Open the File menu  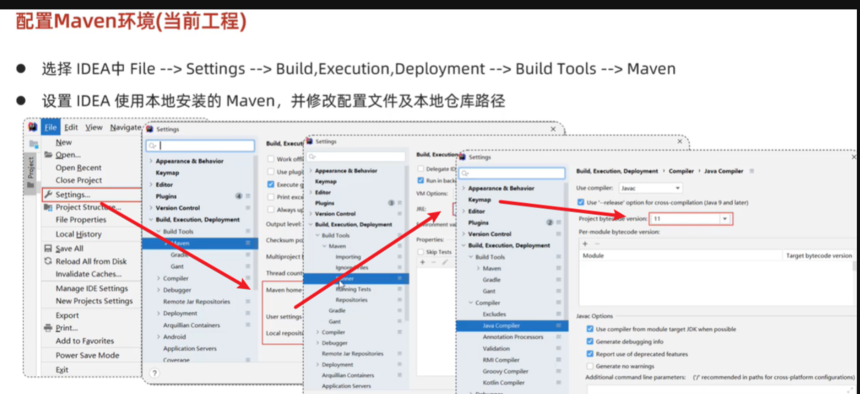tap(51, 128)
